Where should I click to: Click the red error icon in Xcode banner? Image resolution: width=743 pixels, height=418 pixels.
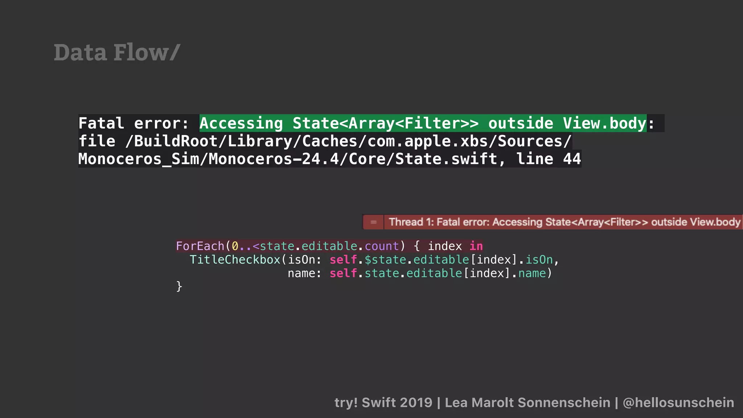click(373, 222)
